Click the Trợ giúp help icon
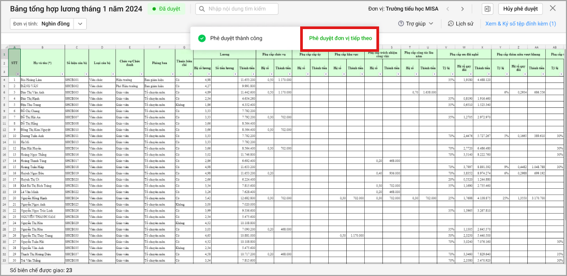Viewport: 567px width, 276px height. [x=401, y=24]
